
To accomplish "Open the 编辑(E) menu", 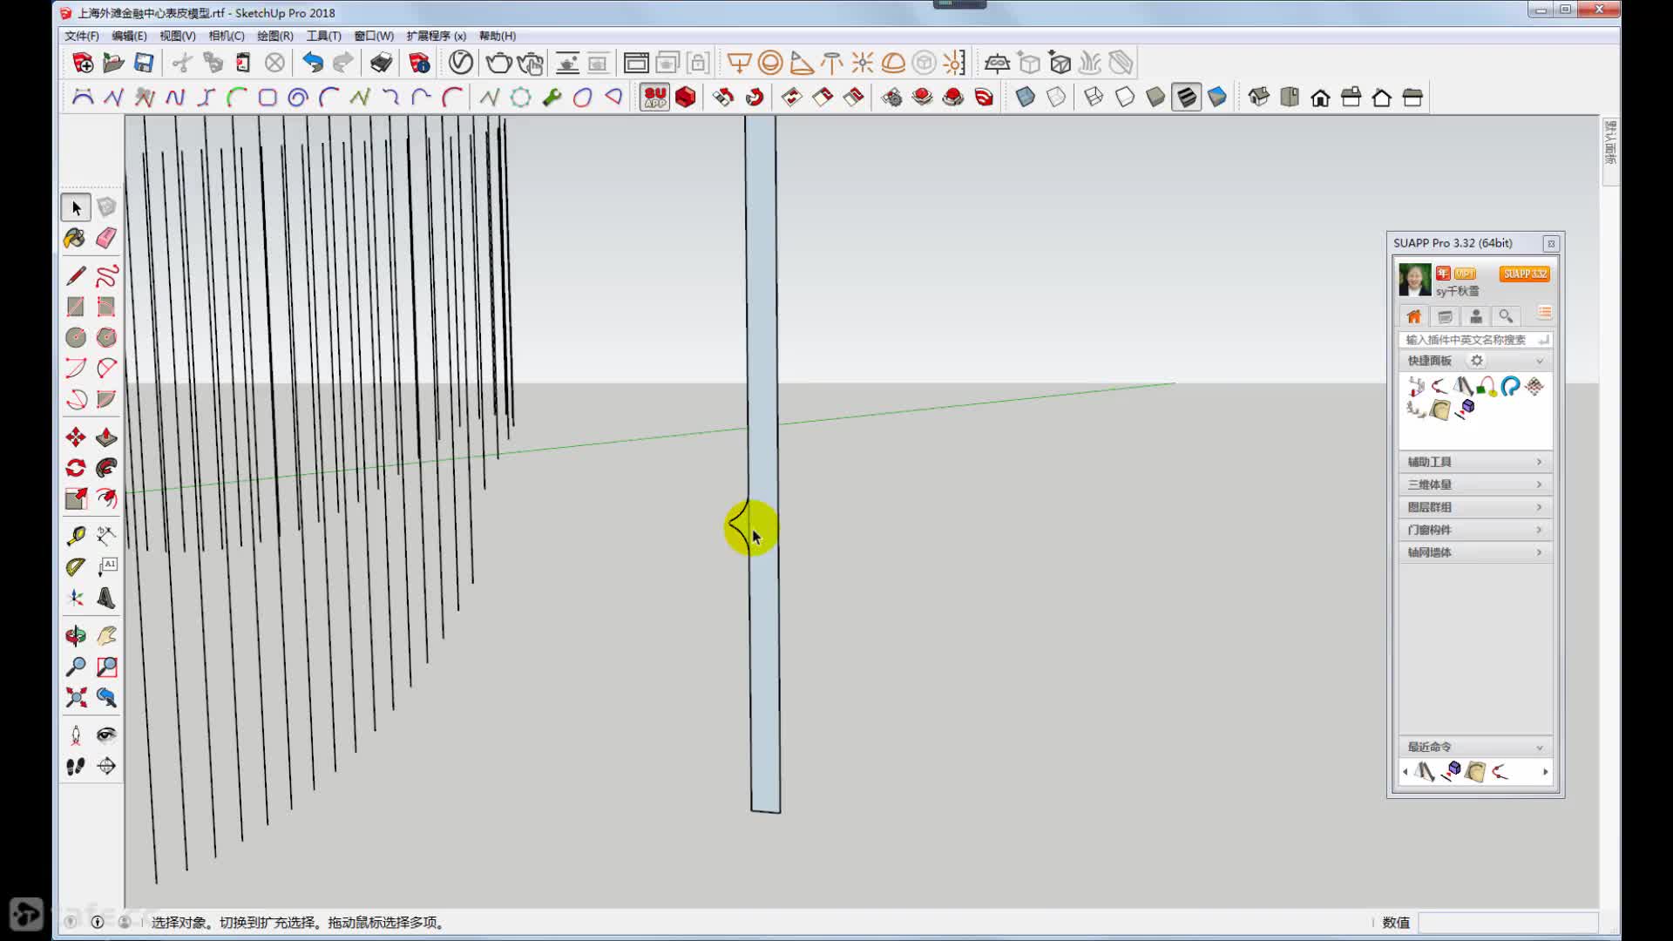I will (x=129, y=36).
